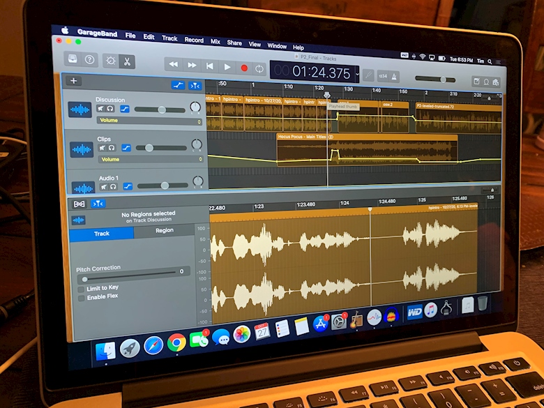
Task: Enable the Limit to Key checkbox
Action: (81, 289)
